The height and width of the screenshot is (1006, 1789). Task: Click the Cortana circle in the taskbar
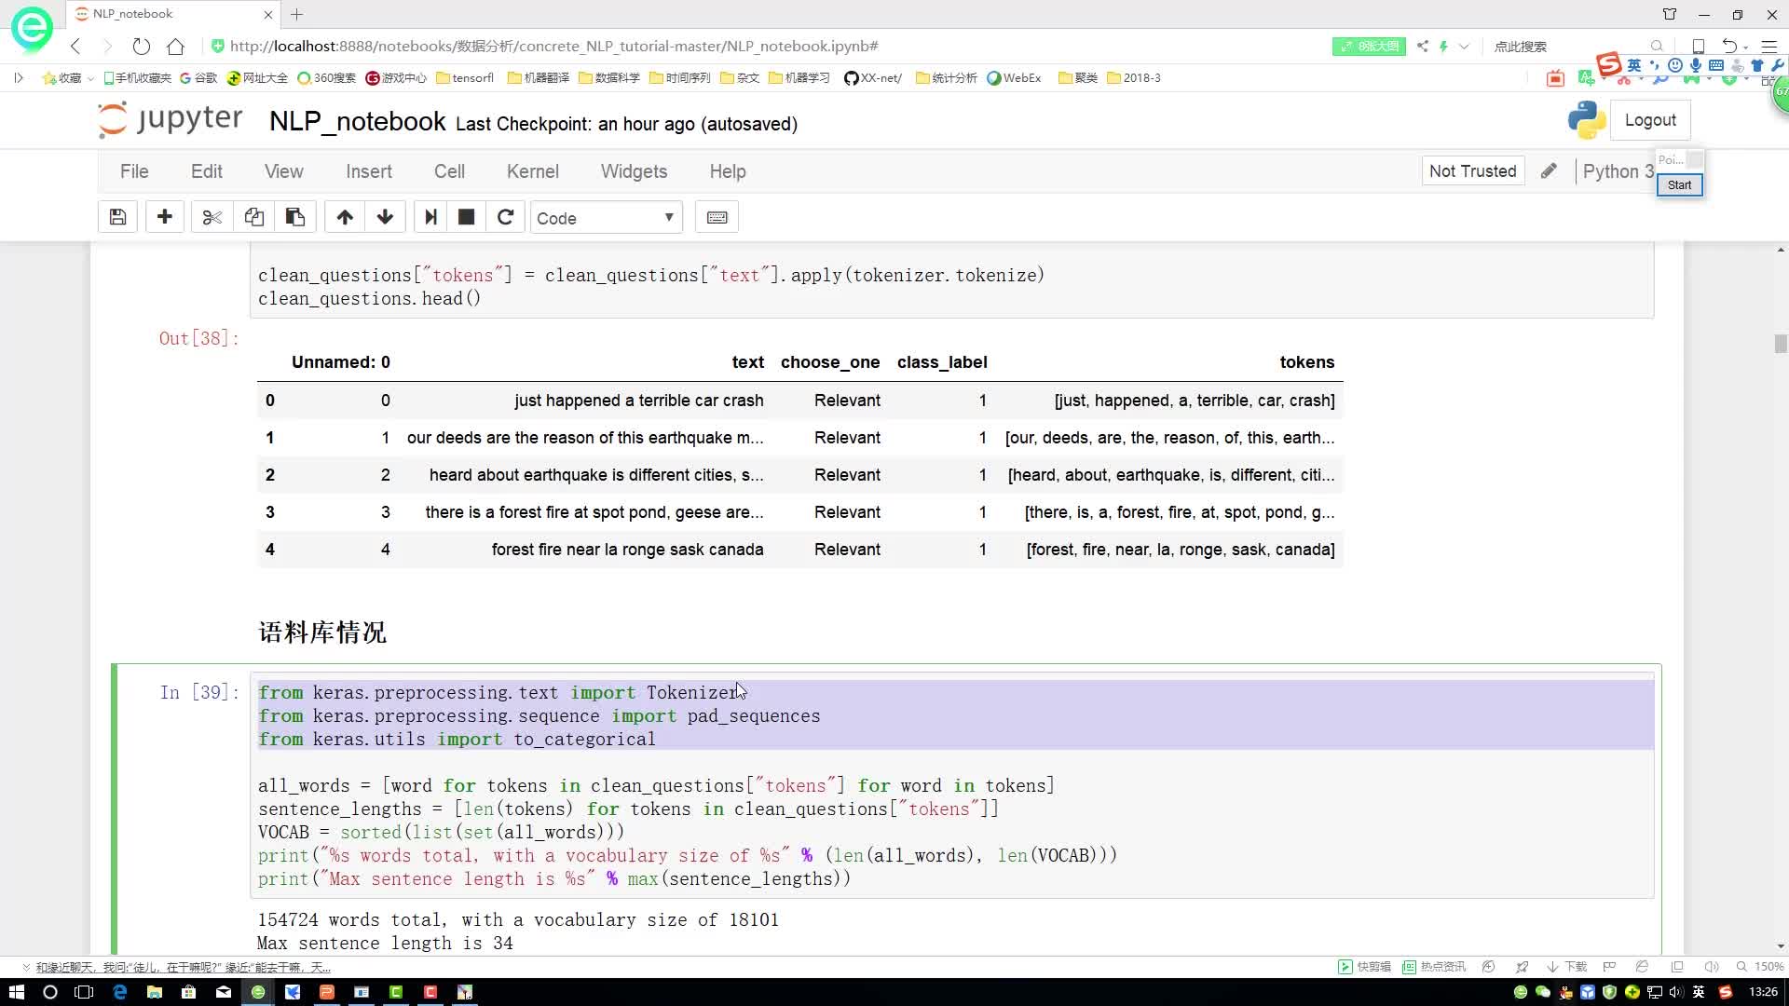(50, 992)
